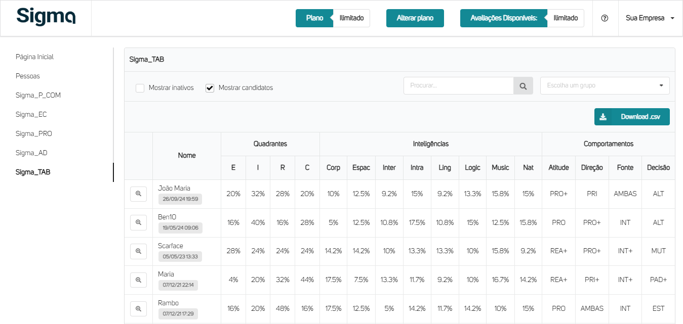Go to Página Inicial in sidebar

(34, 57)
